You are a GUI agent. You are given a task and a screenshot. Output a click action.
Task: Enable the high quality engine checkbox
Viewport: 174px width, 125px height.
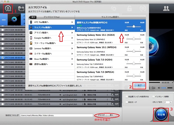126,97
